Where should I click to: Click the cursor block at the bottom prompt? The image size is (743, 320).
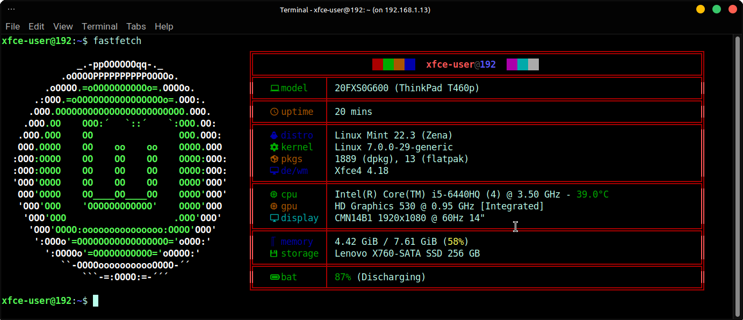point(96,301)
